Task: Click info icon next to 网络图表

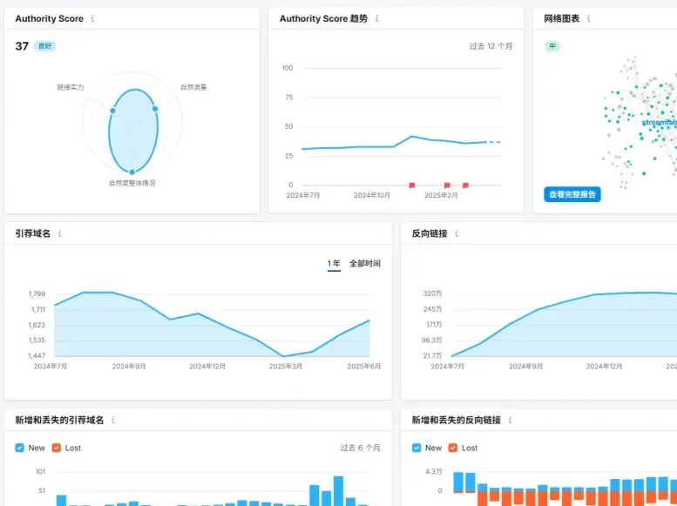Action: tap(589, 18)
